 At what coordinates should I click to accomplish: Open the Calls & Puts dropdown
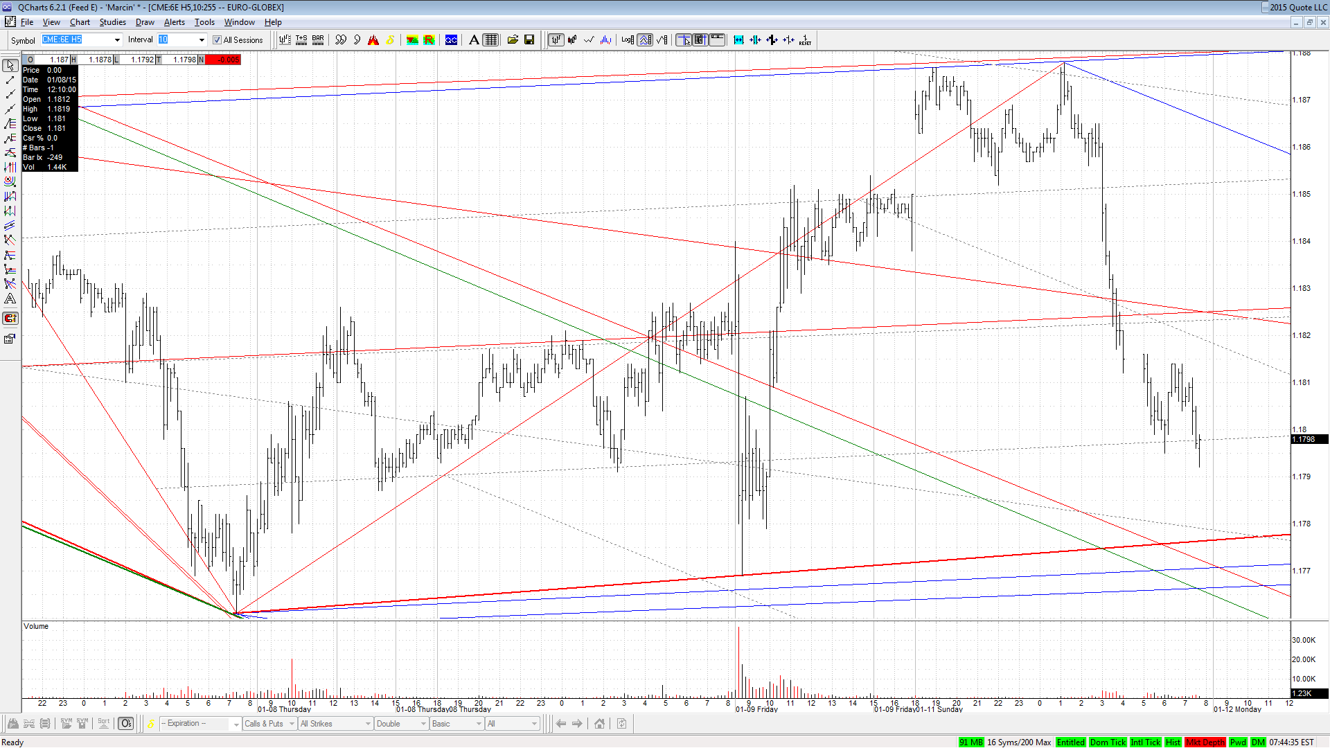coord(269,724)
